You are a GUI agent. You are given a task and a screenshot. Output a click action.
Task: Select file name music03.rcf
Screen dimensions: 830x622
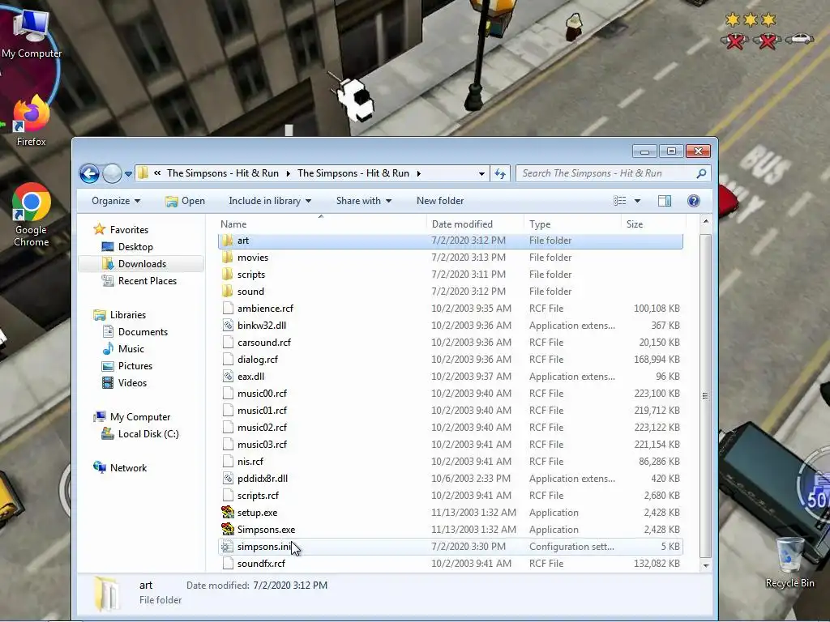point(262,445)
